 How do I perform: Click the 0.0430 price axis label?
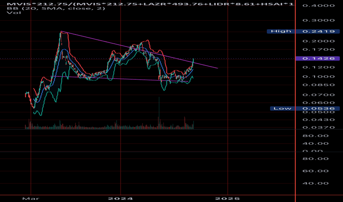click(318, 120)
